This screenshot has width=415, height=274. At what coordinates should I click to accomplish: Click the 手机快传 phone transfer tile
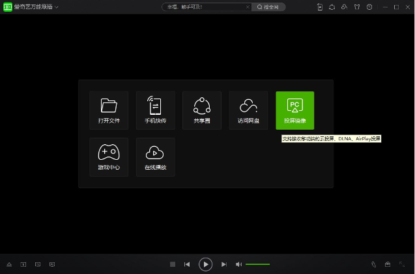point(155,110)
